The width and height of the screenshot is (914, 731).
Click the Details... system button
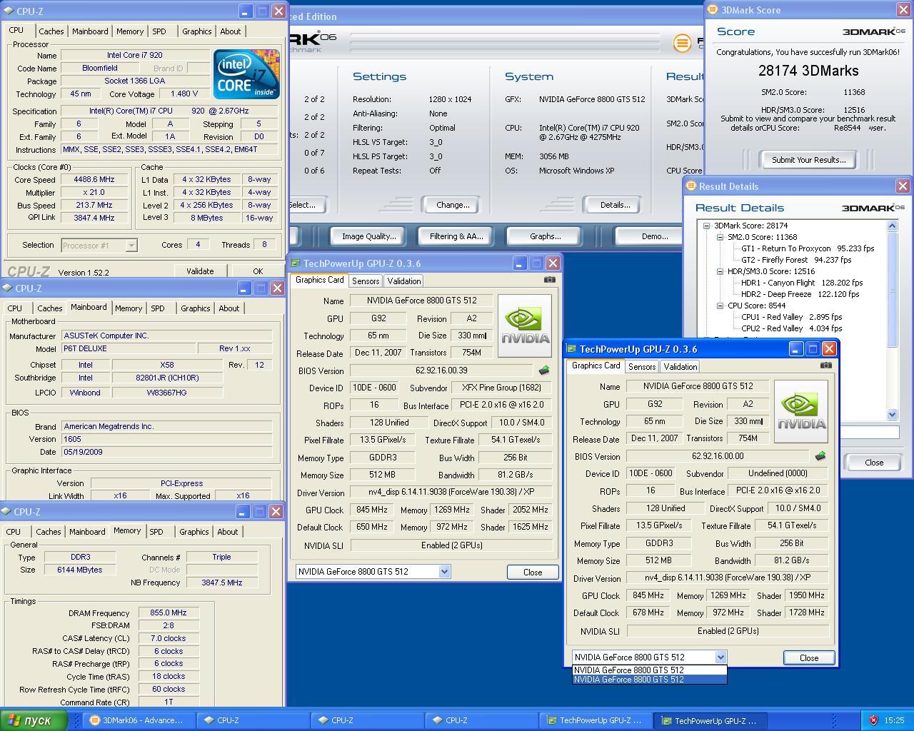[x=615, y=205]
